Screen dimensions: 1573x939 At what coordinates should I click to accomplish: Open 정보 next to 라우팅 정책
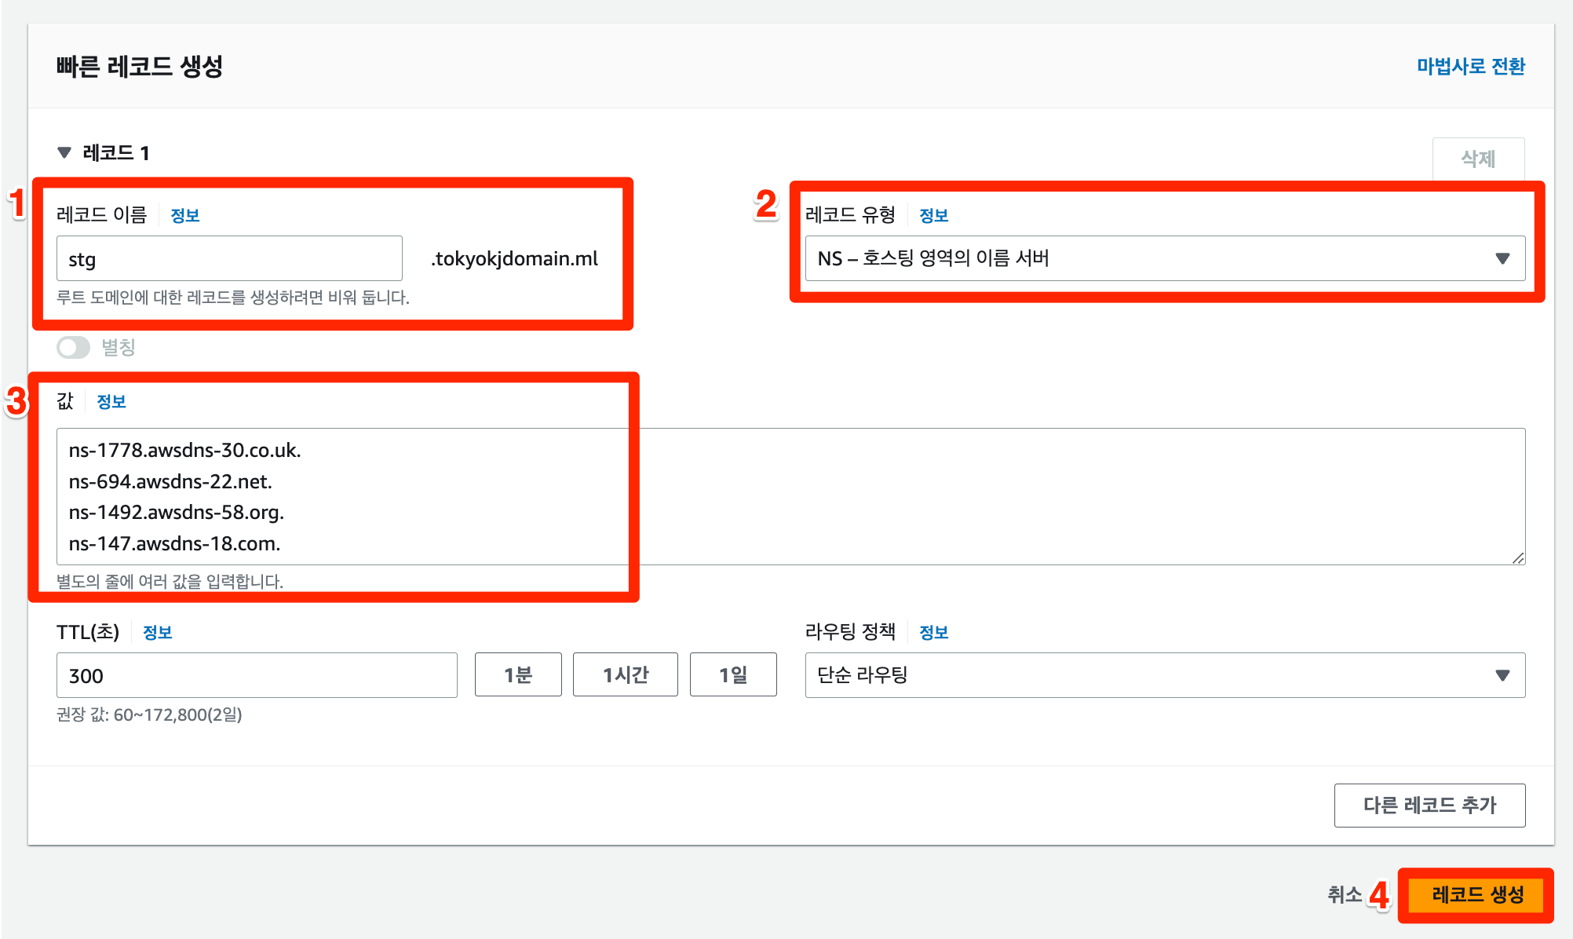[x=933, y=631]
